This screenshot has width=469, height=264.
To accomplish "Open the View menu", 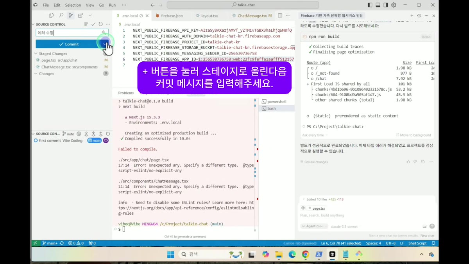I will 90,5.
